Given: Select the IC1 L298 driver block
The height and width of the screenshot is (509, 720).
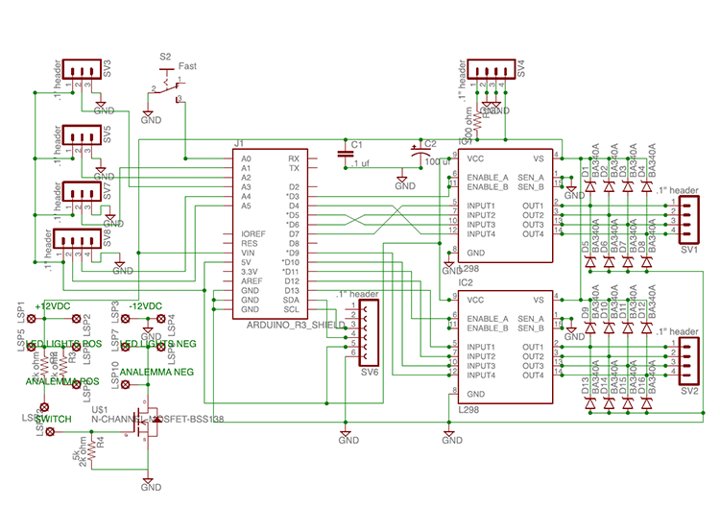Looking at the screenshot, I should [x=505, y=206].
